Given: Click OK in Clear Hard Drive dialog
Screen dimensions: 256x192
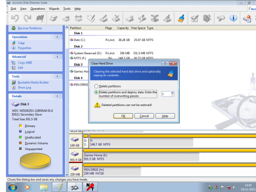Looking at the screenshot, I should point(123,116).
